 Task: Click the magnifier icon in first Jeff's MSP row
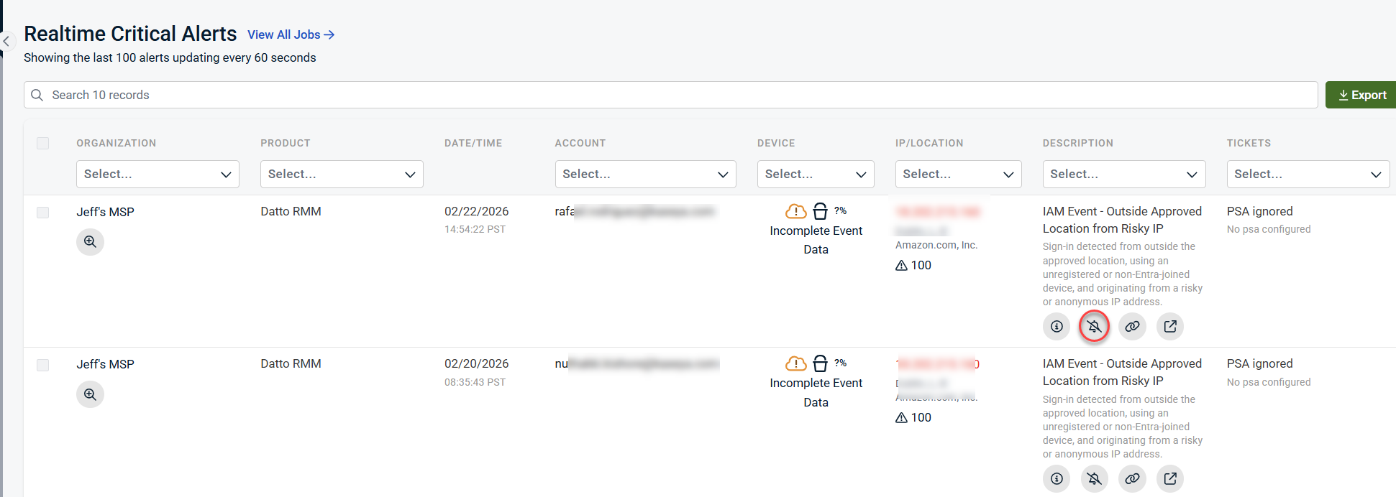(90, 242)
